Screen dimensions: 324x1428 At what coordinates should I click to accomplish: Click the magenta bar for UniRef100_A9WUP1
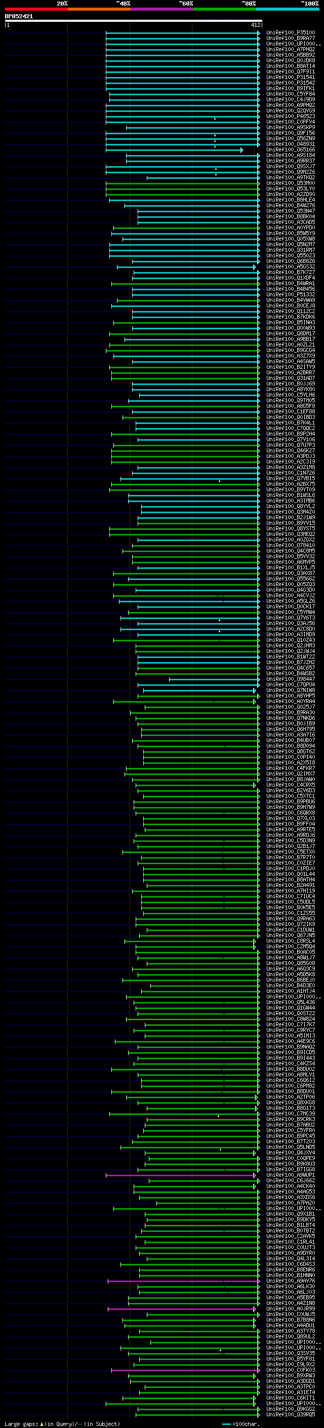point(181,1175)
